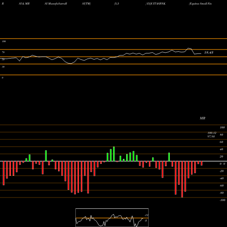
Task: Click the 97.98 value in MR panel
Action: tap(211, 137)
